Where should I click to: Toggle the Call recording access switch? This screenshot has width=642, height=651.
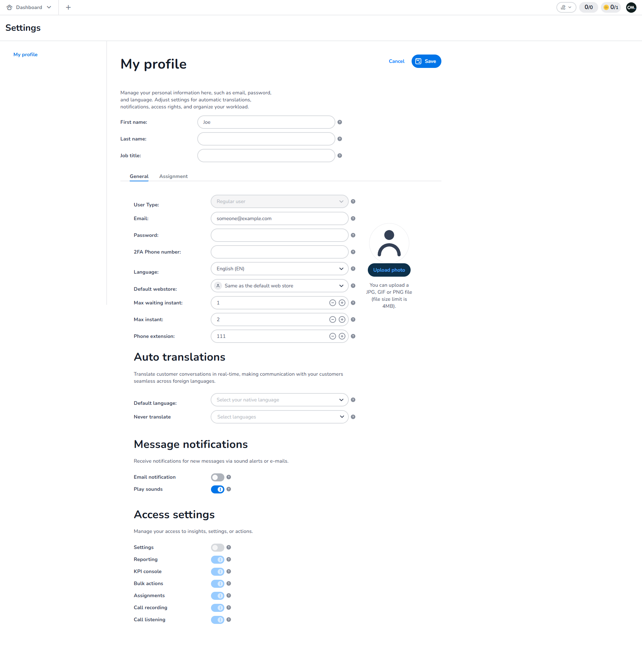pyautogui.click(x=217, y=608)
